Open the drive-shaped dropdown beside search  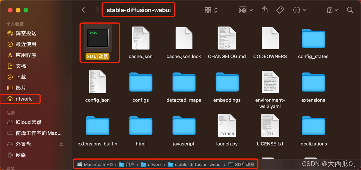point(332,10)
